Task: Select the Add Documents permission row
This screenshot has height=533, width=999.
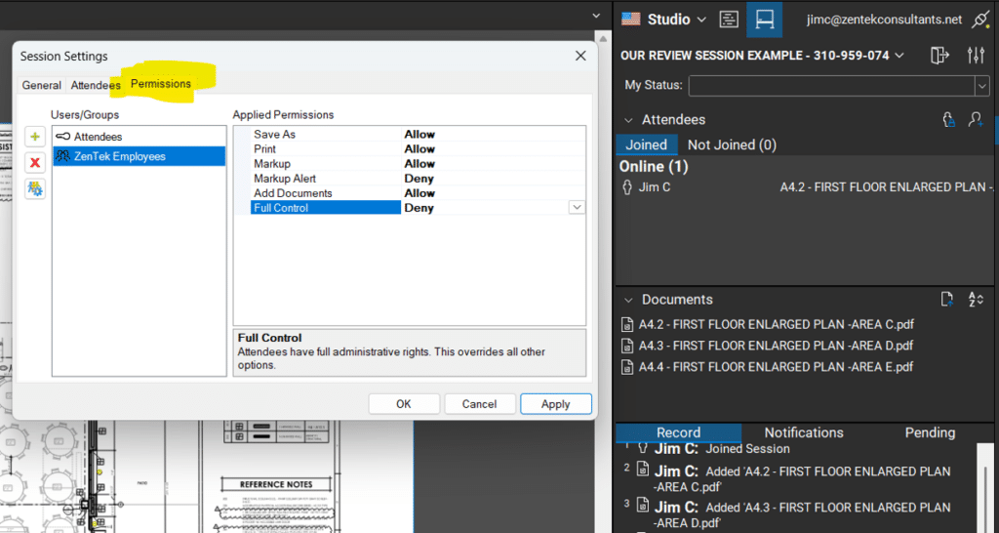Action: click(x=409, y=193)
